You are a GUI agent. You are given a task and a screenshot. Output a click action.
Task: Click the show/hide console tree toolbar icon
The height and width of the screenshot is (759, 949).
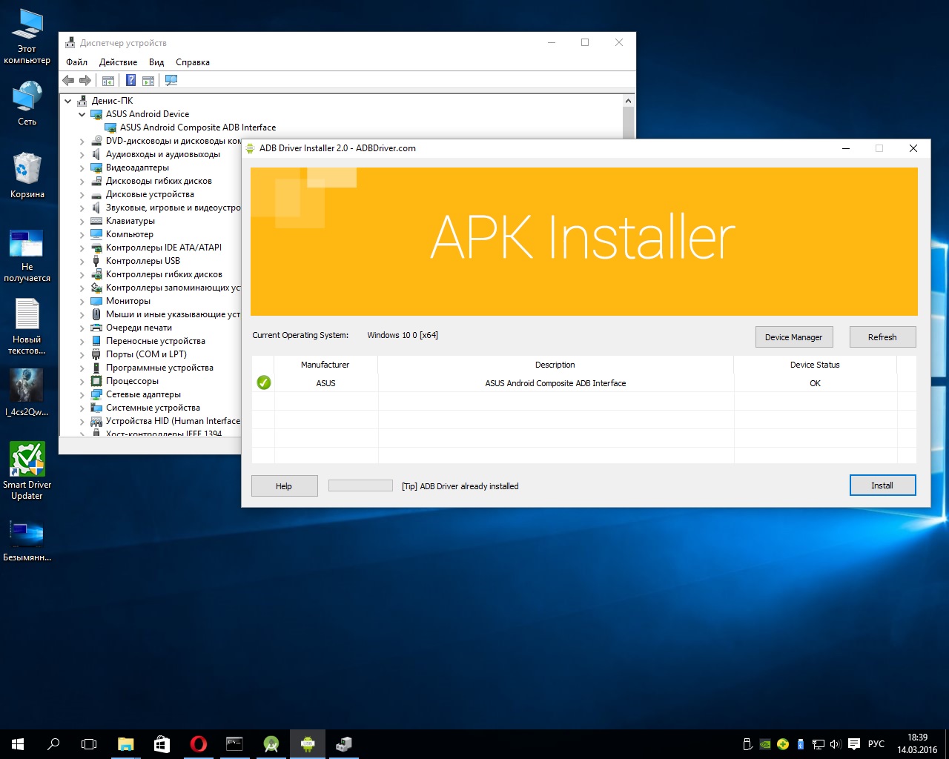[x=108, y=81]
